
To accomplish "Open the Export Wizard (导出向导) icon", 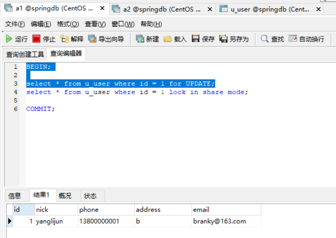I will (x=92, y=39).
